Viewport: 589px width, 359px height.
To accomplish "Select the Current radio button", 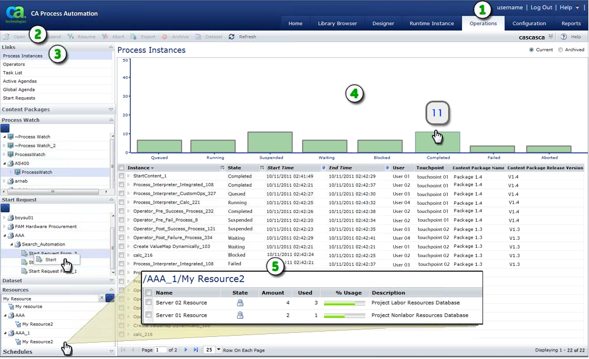I will (533, 49).
